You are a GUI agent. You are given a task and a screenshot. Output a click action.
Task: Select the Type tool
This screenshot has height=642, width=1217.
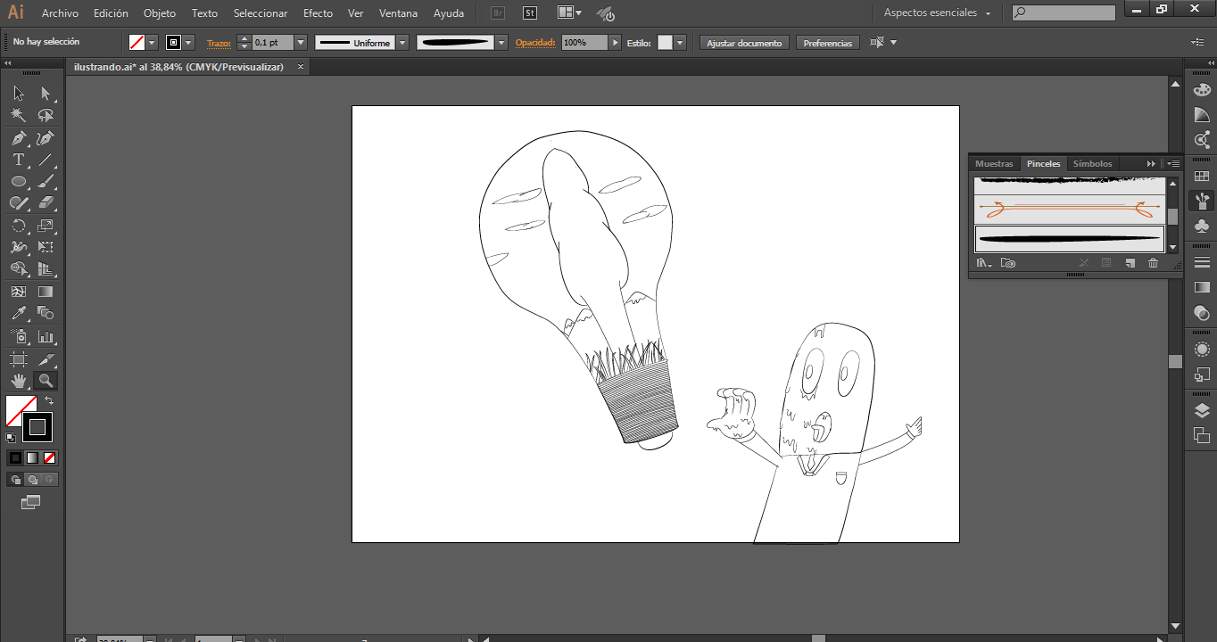coord(18,160)
